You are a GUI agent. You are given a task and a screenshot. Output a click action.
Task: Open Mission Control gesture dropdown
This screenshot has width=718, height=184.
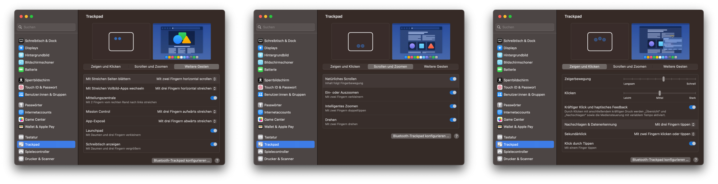pyautogui.click(x=187, y=112)
